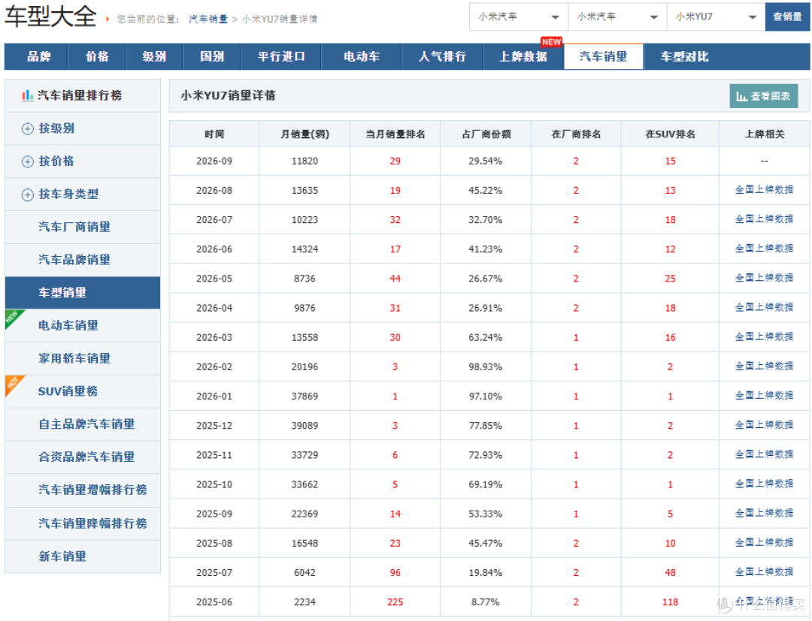This screenshot has width=812, height=621.
Task: Click 全国上牌数据 link for 2025-11
Action: [x=765, y=455]
